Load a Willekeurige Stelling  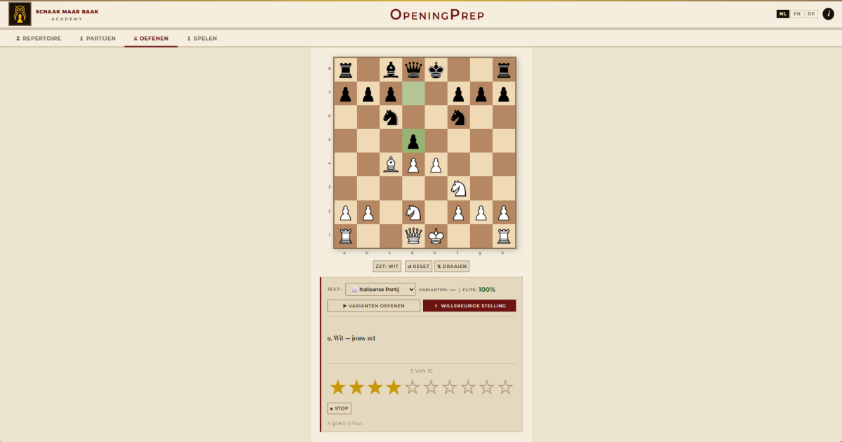tap(469, 306)
